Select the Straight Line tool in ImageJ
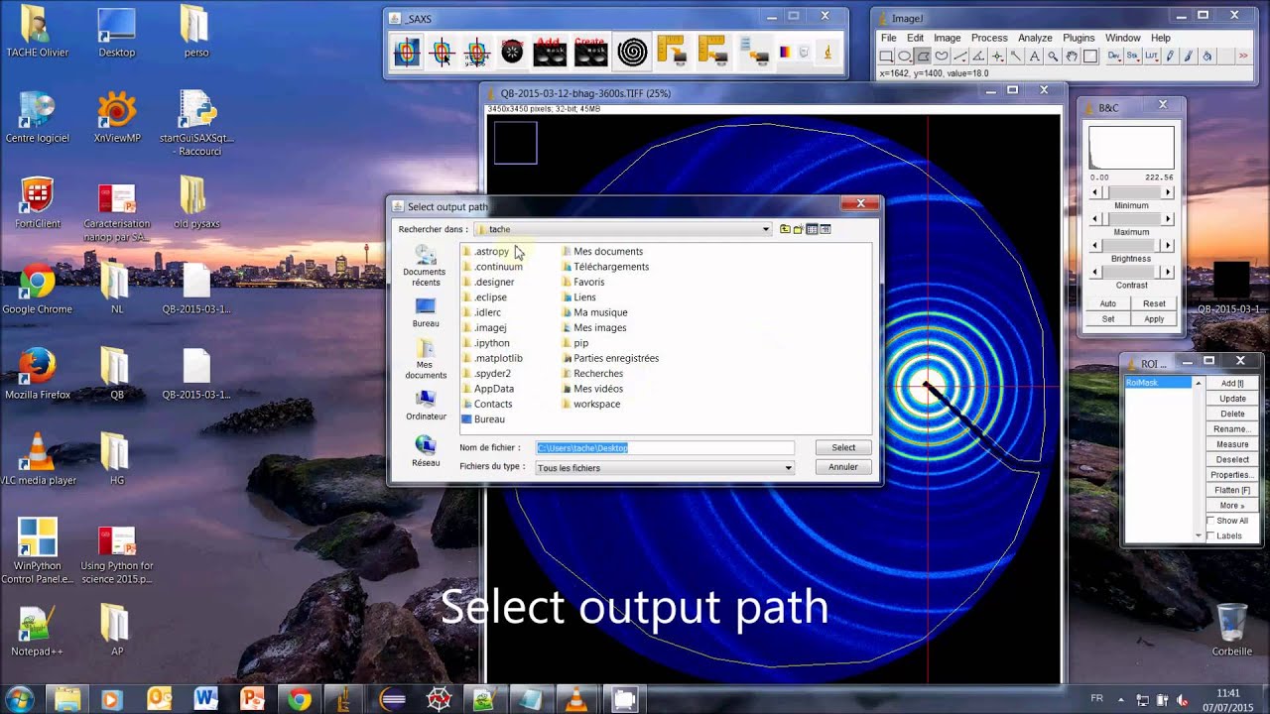The image size is (1270, 714). tap(960, 56)
